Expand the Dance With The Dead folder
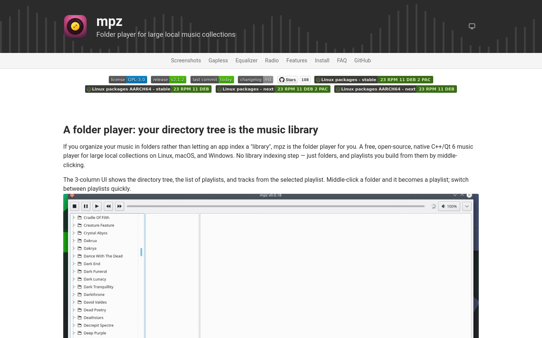This screenshot has height=338, width=542. click(74, 256)
